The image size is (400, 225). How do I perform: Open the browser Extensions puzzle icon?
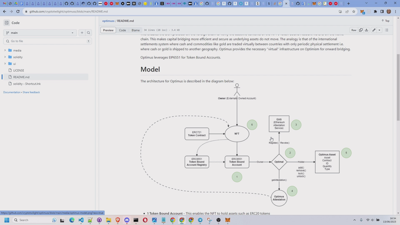[375, 12]
